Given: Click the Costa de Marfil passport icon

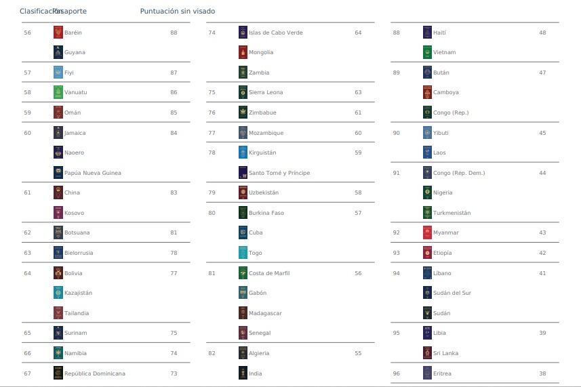Looking at the screenshot, I should click(x=243, y=273).
